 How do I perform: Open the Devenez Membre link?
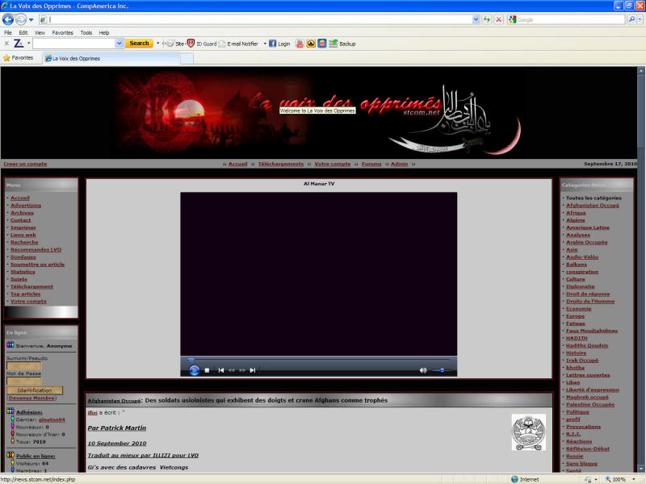31,398
